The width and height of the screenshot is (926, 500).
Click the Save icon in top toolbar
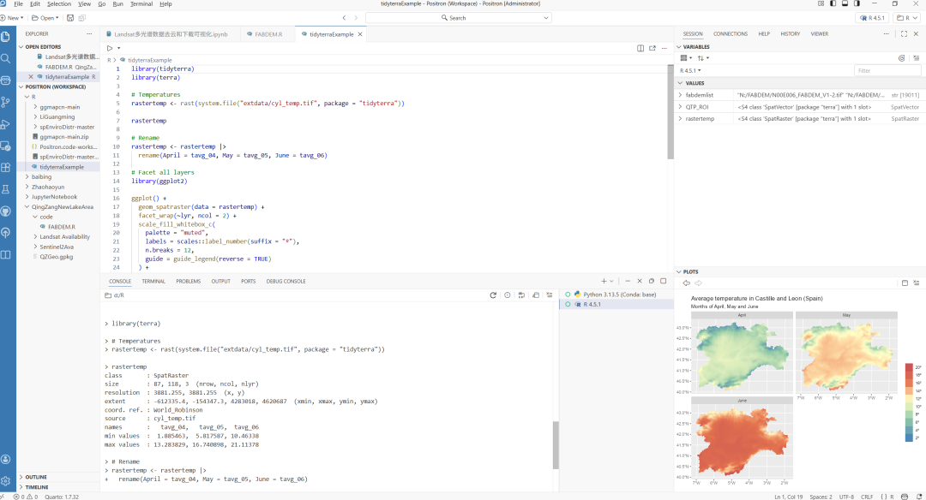[70, 18]
